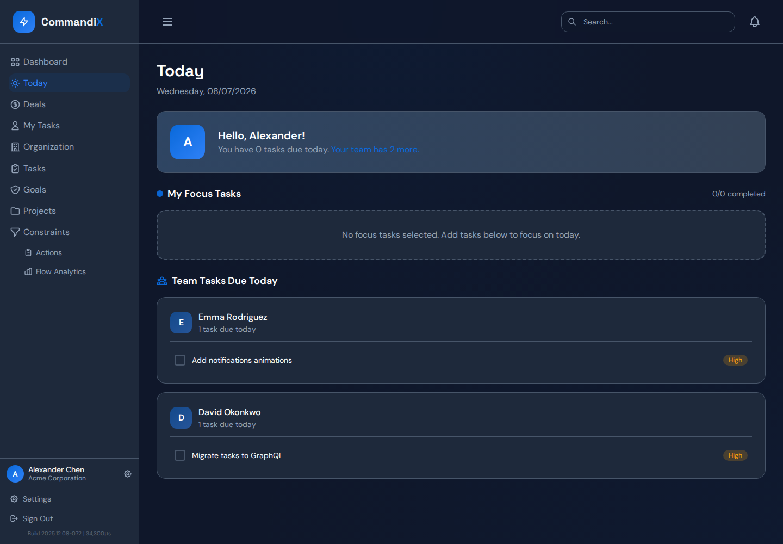This screenshot has height=544, width=783.
Task: Click High badge on Migrate to GraphQL
Action: point(735,455)
